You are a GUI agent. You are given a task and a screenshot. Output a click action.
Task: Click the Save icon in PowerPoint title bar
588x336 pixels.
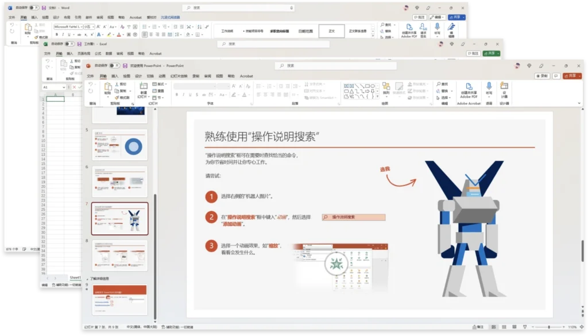[125, 65]
